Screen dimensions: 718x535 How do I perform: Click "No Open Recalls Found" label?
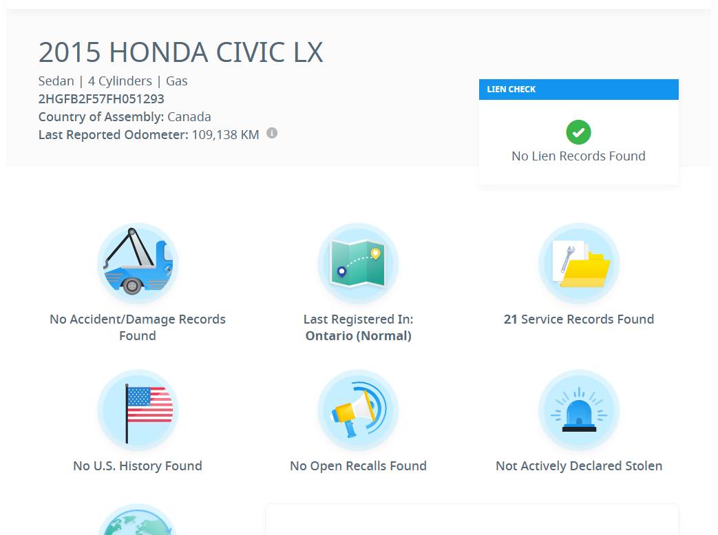358,466
